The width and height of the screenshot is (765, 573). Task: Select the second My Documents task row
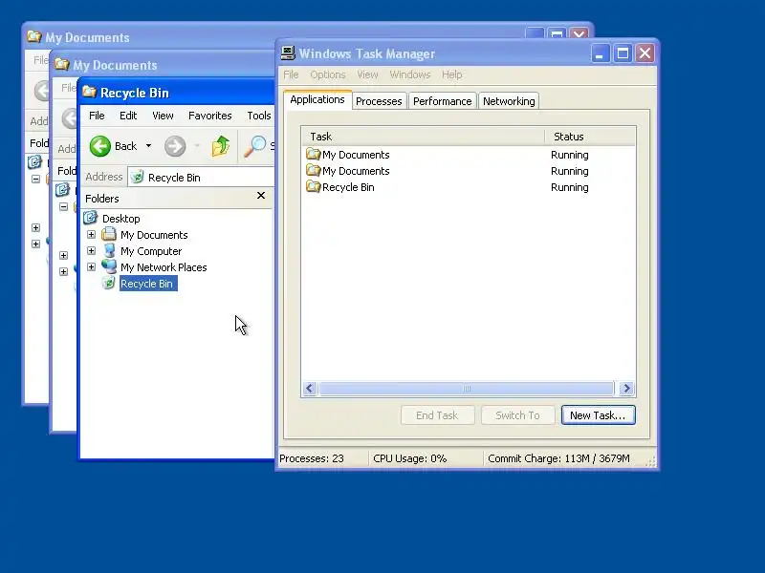click(469, 171)
